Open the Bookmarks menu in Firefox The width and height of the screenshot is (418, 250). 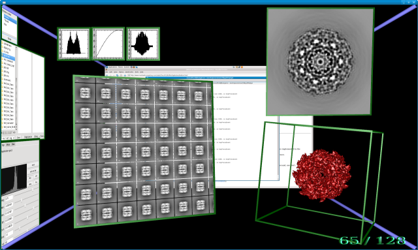click(129, 72)
